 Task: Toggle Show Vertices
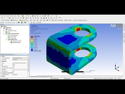click(5, 20)
